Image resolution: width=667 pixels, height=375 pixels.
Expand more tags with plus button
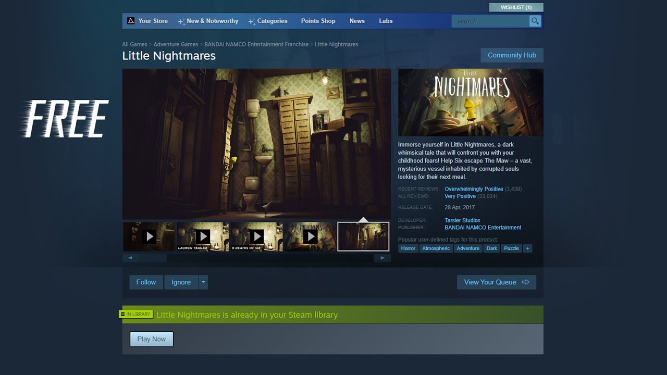click(527, 248)
